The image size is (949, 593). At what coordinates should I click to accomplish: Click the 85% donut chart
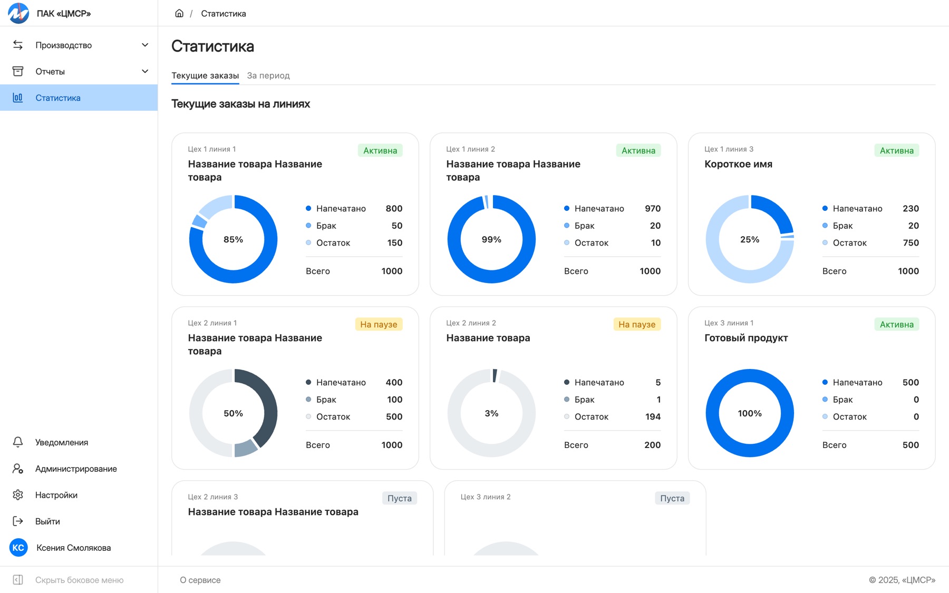tap(233, 239)
